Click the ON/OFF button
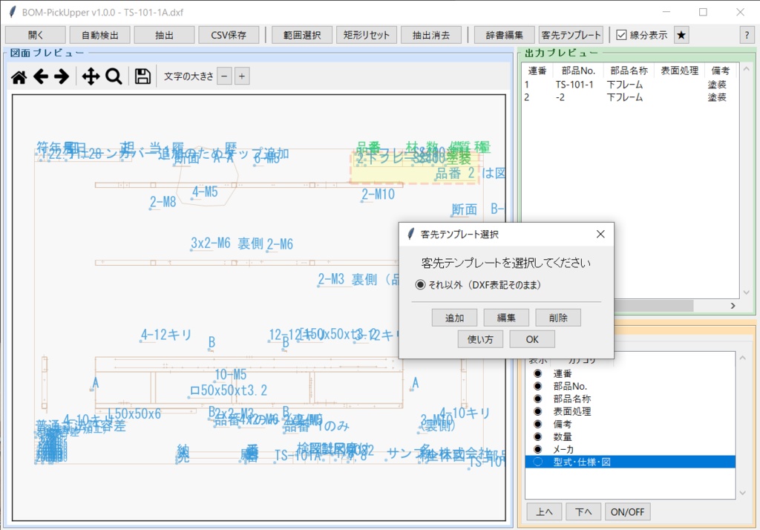 (x=628, y=511)
